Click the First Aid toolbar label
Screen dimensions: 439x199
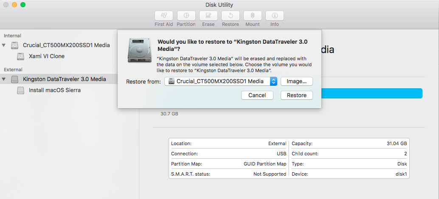pyautogui.click(x=163, y=24)
